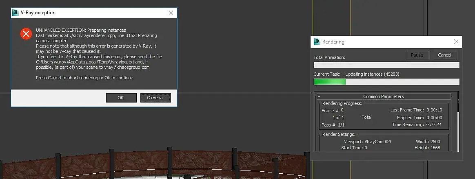Click the 'Press Cancel to abort rendering' line
475x179 pixels.
pos(84,78)
